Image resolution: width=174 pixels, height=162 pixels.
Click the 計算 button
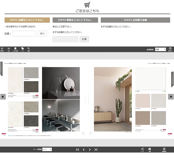tap(84, 39)
